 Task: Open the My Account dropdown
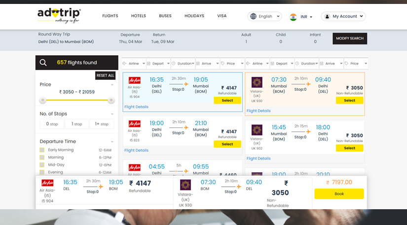coord(343,16)
